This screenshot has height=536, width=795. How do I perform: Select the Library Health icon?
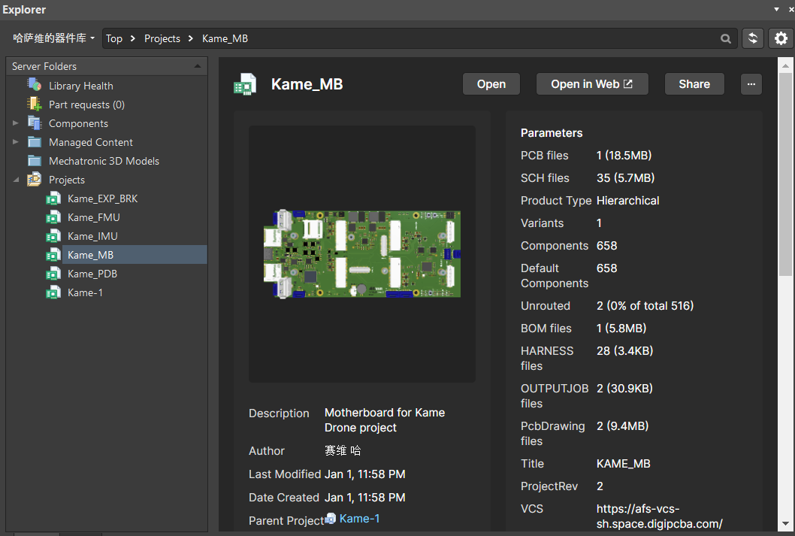(x=35, y=85)
